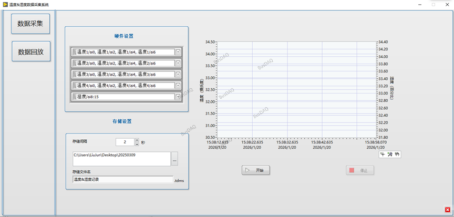Viewport: 454px width, 217px height.
Task: Select the crosshair cursor tool in graph palette
Action: coord(383,154)
